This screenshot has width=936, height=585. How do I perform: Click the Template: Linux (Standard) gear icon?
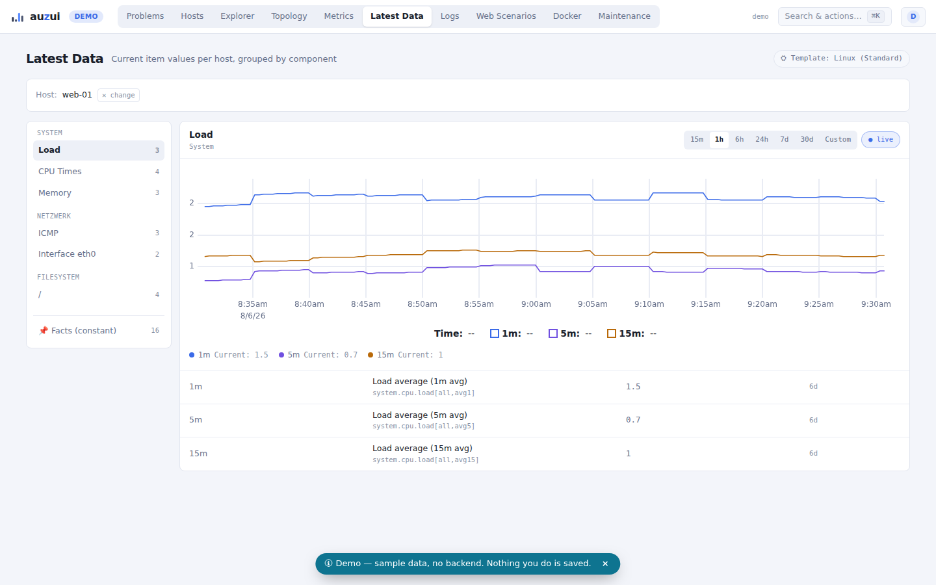point(783,58)
